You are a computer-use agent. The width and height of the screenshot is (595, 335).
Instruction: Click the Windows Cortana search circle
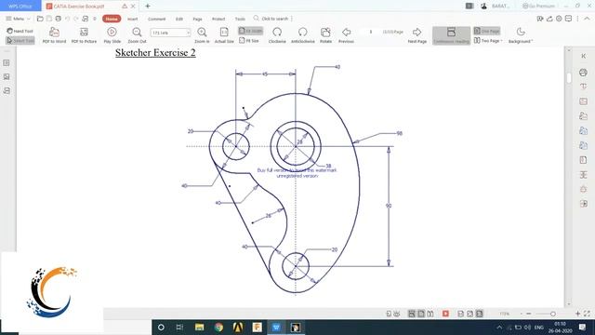pyautogui.click(x=161, y=327)
